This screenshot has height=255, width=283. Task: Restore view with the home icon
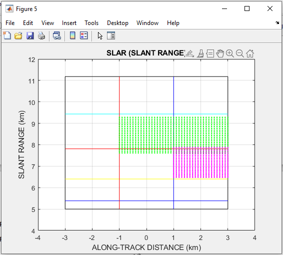(250, 54)
